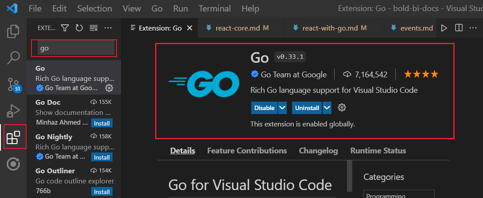The width and height of the screenshot is (483, 198).
Task: Select the Extension: Go tab
Action: pyautogui.click(x=160, y=28)
